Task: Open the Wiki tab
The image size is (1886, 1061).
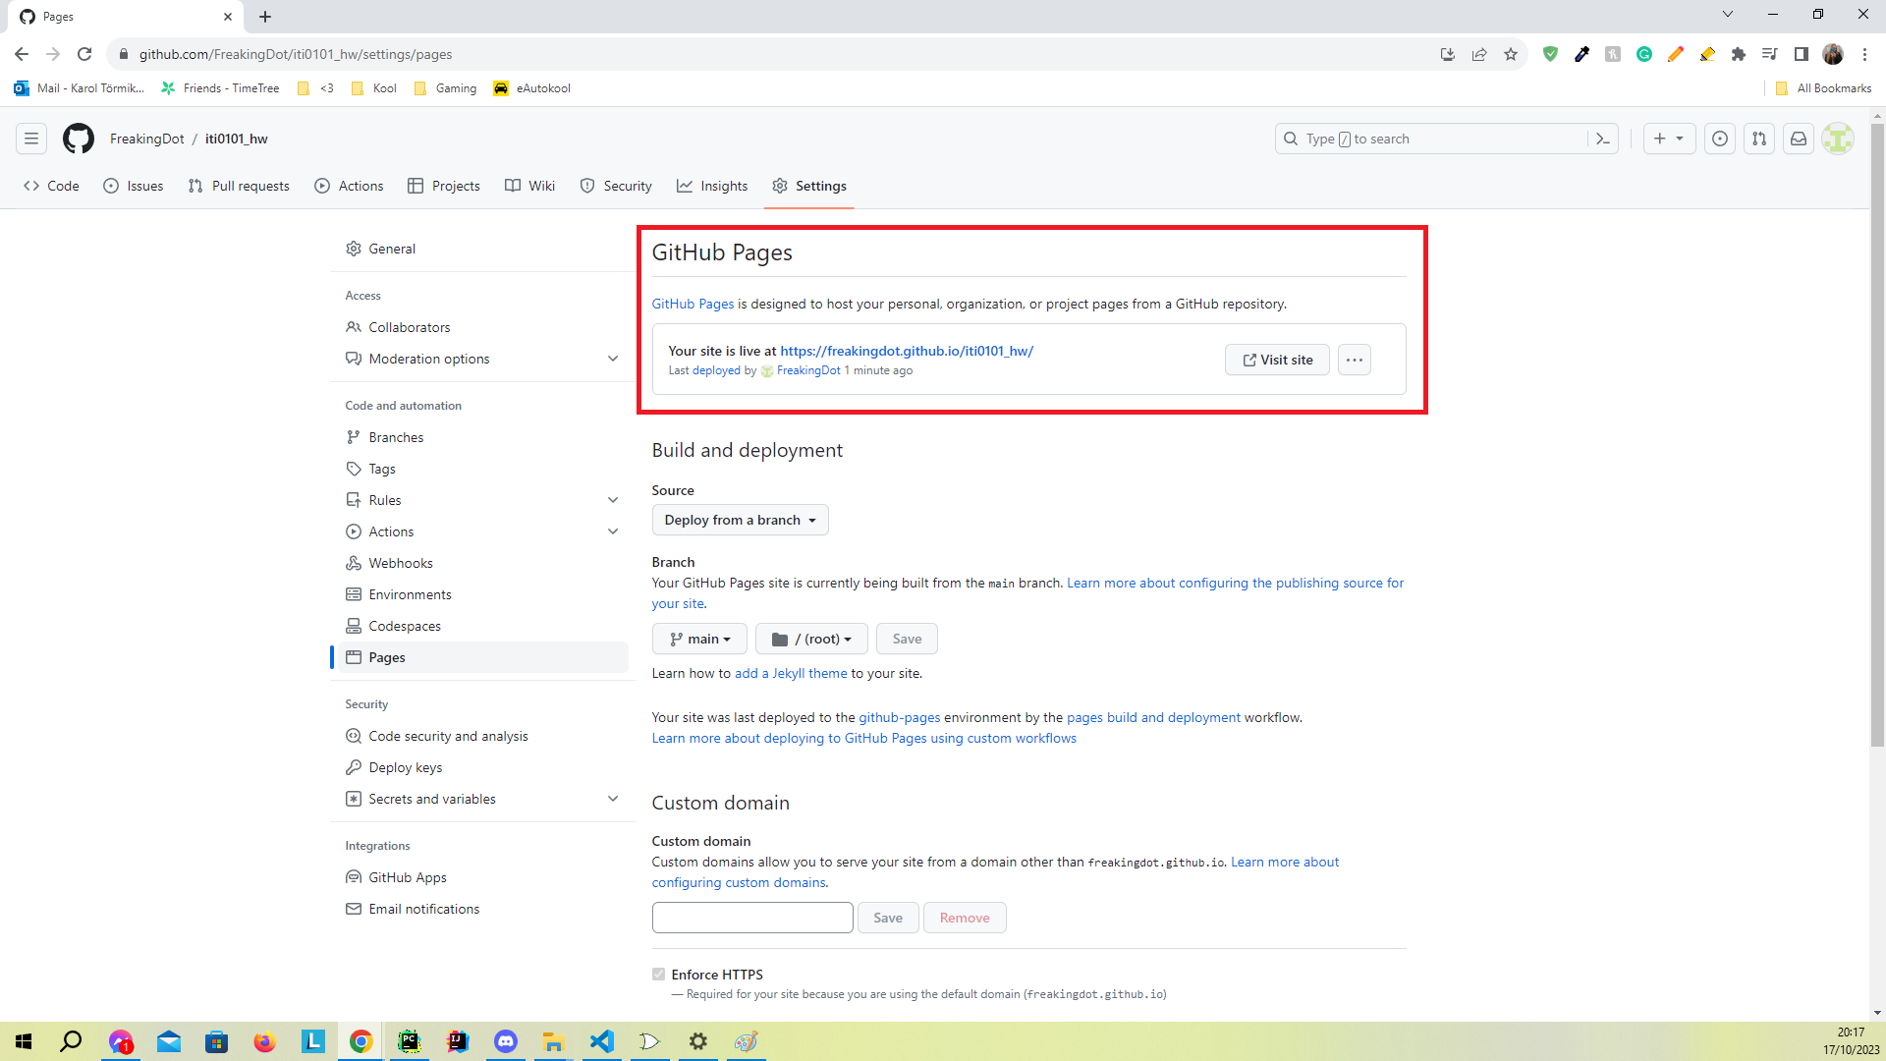Action: coord(530,186)
